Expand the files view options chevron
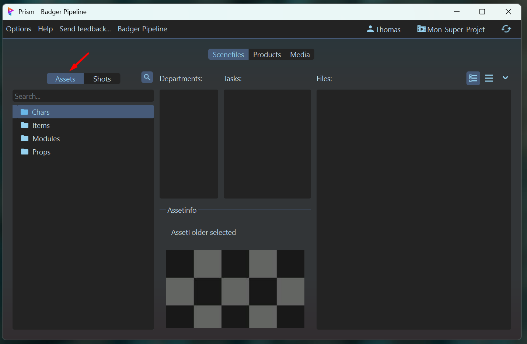Viewport: 527px width, 344px height. click(505, 78)
